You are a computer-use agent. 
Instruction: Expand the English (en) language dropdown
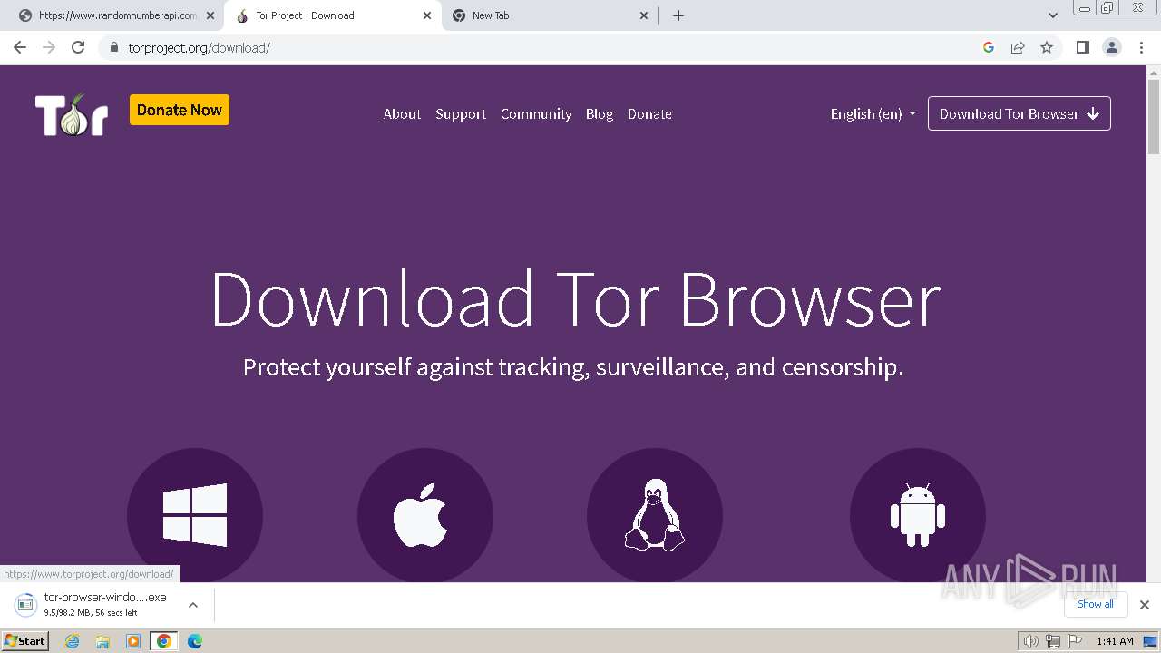[873, 113]
